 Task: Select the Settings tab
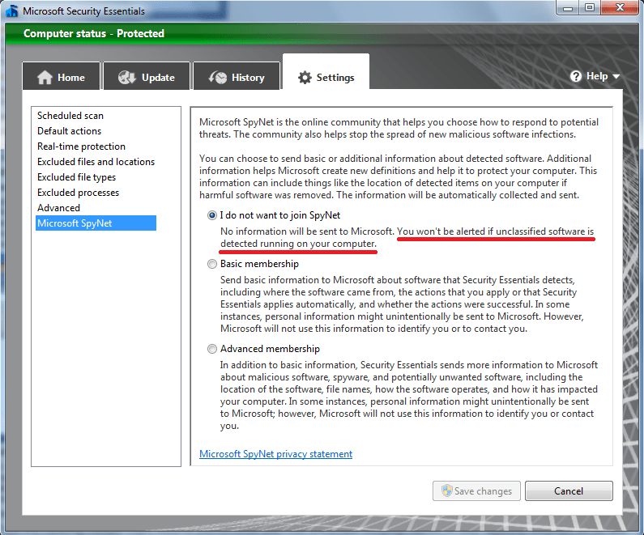pos(326,72)
